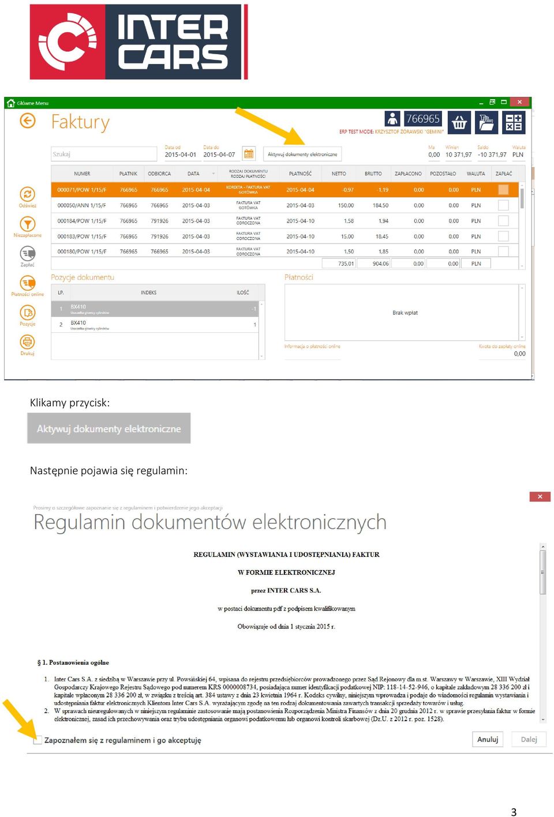Click the large gray Aktywuj dokumenty elektroniczne button
554x817 pixels.
coord(109,428)
